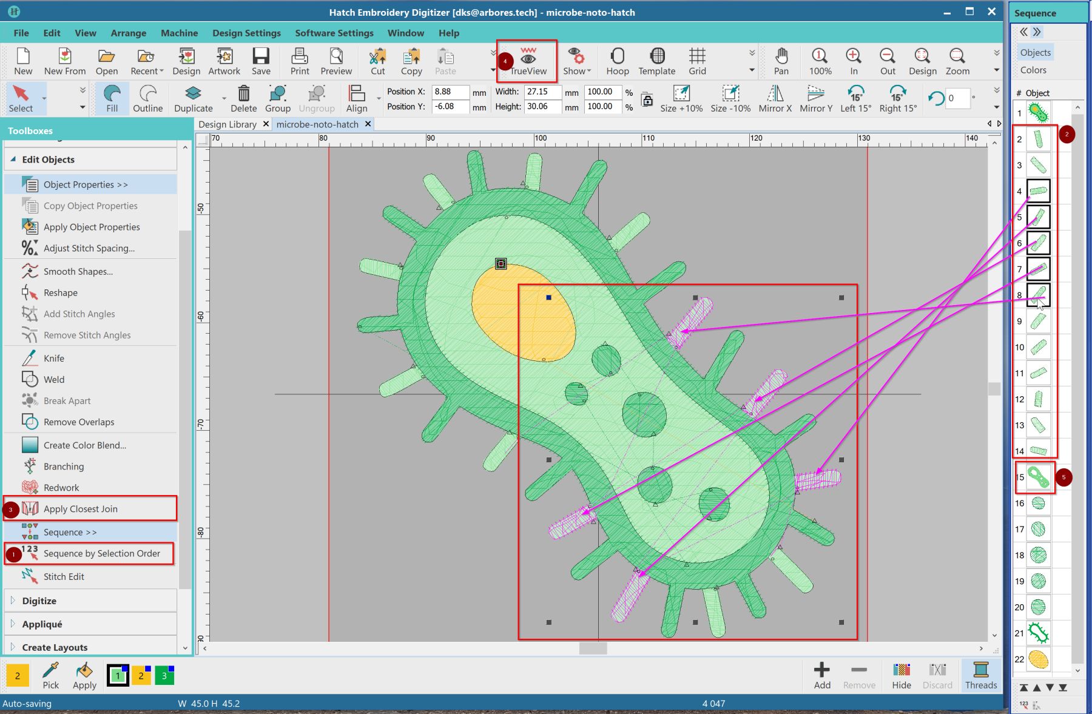Select the Knife tool
This screenshot has width=1092, height=714.
click(53, 359)
